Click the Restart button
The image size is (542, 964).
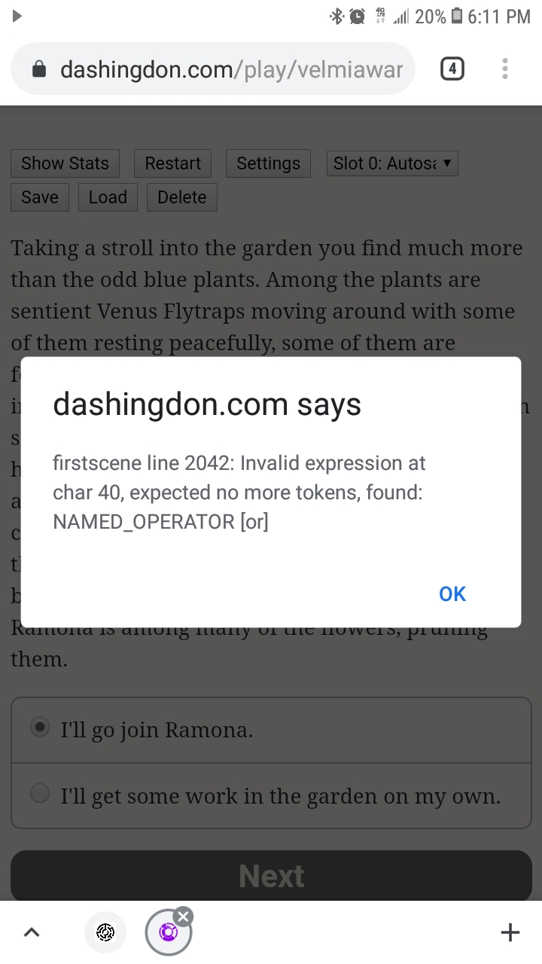[x=172, y=163]
